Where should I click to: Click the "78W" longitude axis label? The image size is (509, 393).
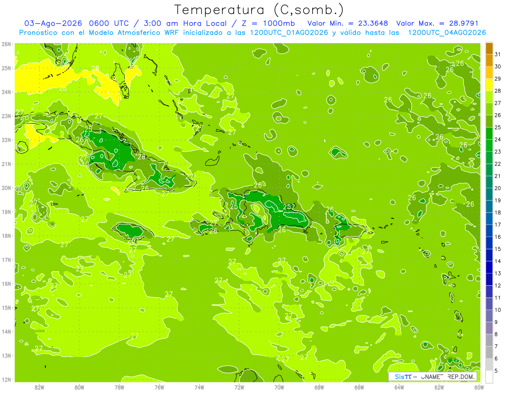pos(119,387)
